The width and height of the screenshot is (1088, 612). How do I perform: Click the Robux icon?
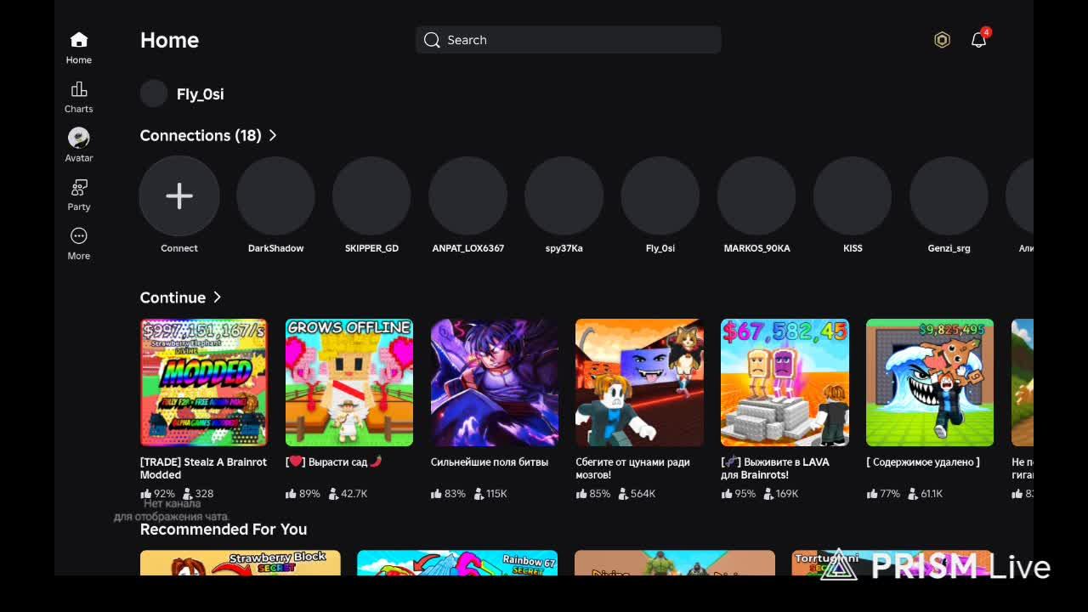942,40
